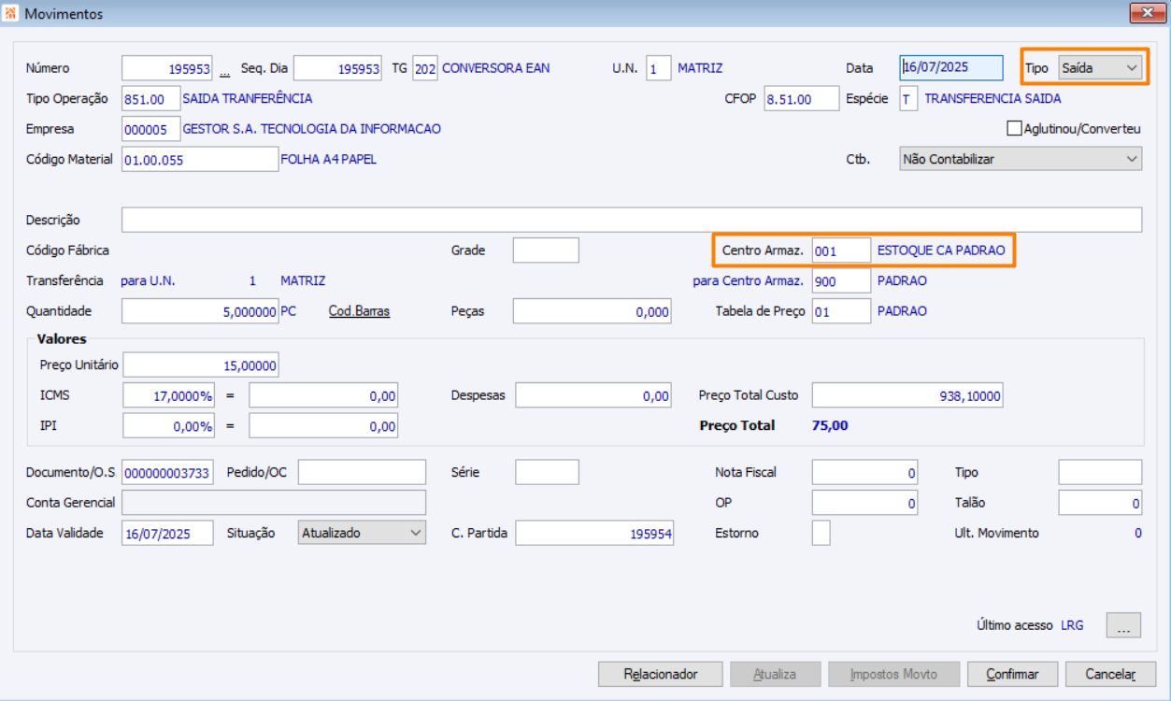
Task: Click the IPI percentage field 0,00%
Action: [168, 425]
